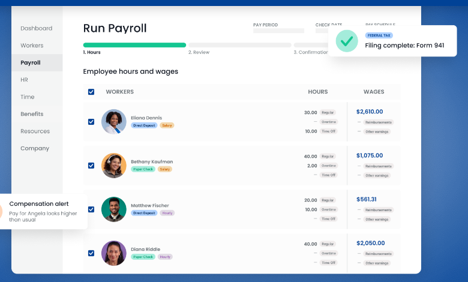468x282 pixels.
Task: Open the Time section
Action: (x=27, y=97)
